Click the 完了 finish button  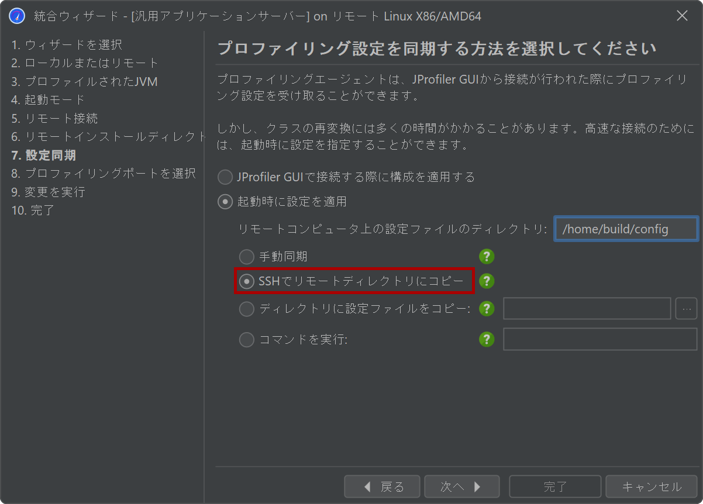[555, 486]
